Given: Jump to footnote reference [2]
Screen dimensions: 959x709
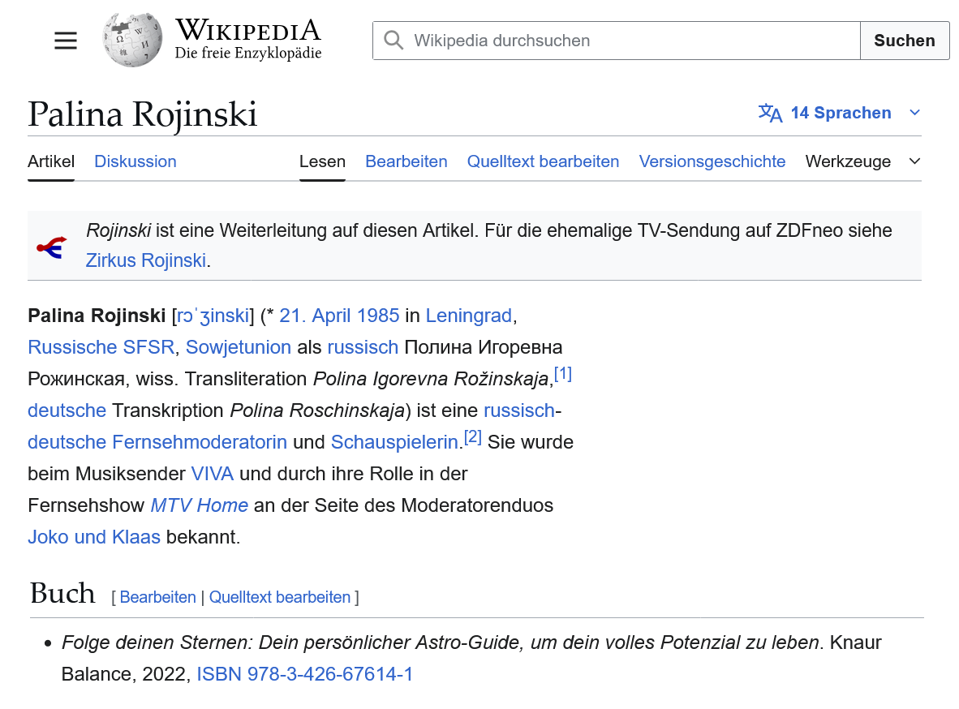Looking at the screenshot, I should click(x=473, y=437).
